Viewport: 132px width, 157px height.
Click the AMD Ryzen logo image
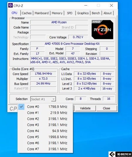click(x=102, y=30)
